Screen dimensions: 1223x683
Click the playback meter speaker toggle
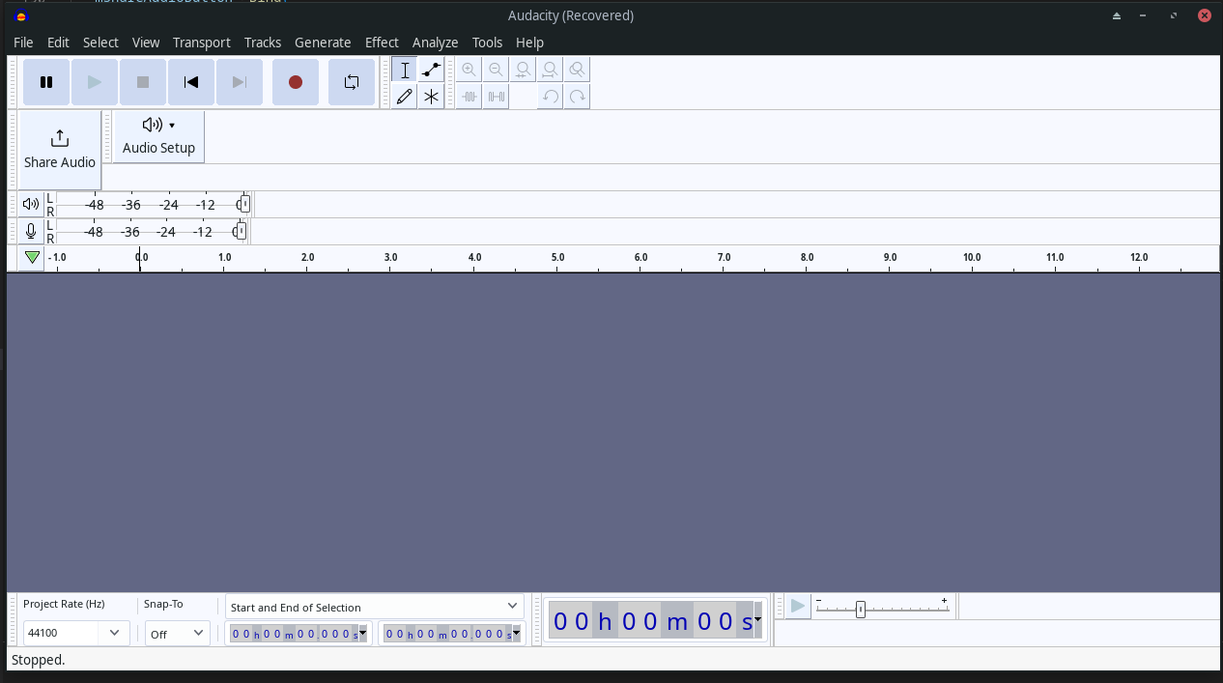point(30,203)
